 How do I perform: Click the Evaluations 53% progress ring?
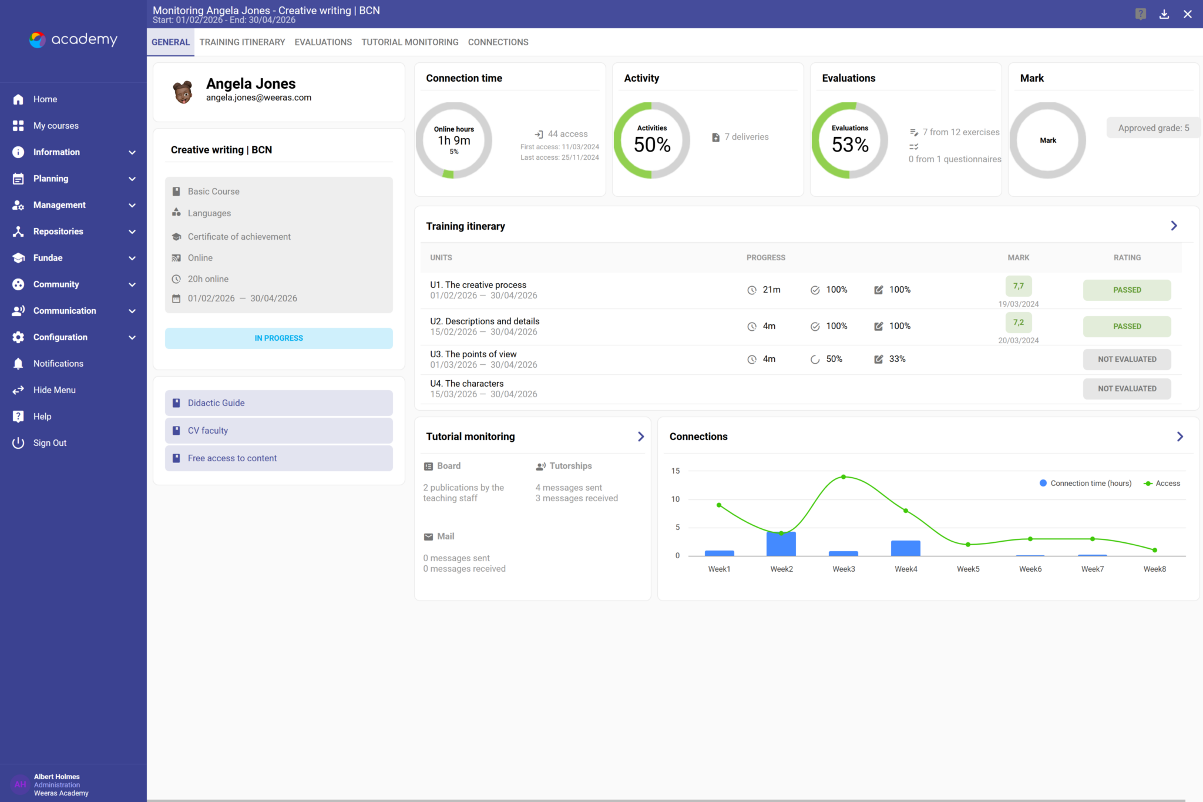(x=849, y=140)
